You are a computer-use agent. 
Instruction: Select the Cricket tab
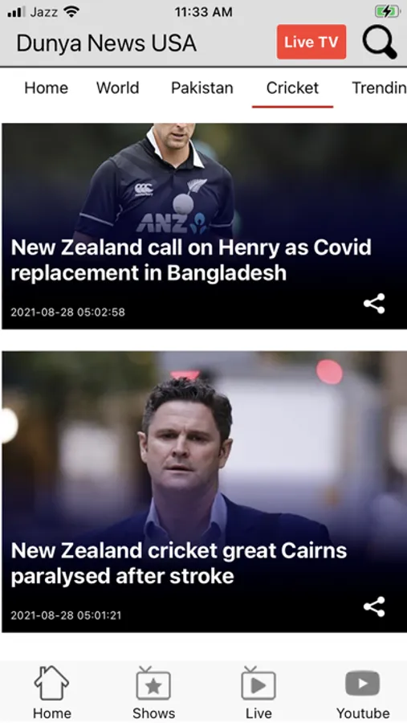pos(292,88)
